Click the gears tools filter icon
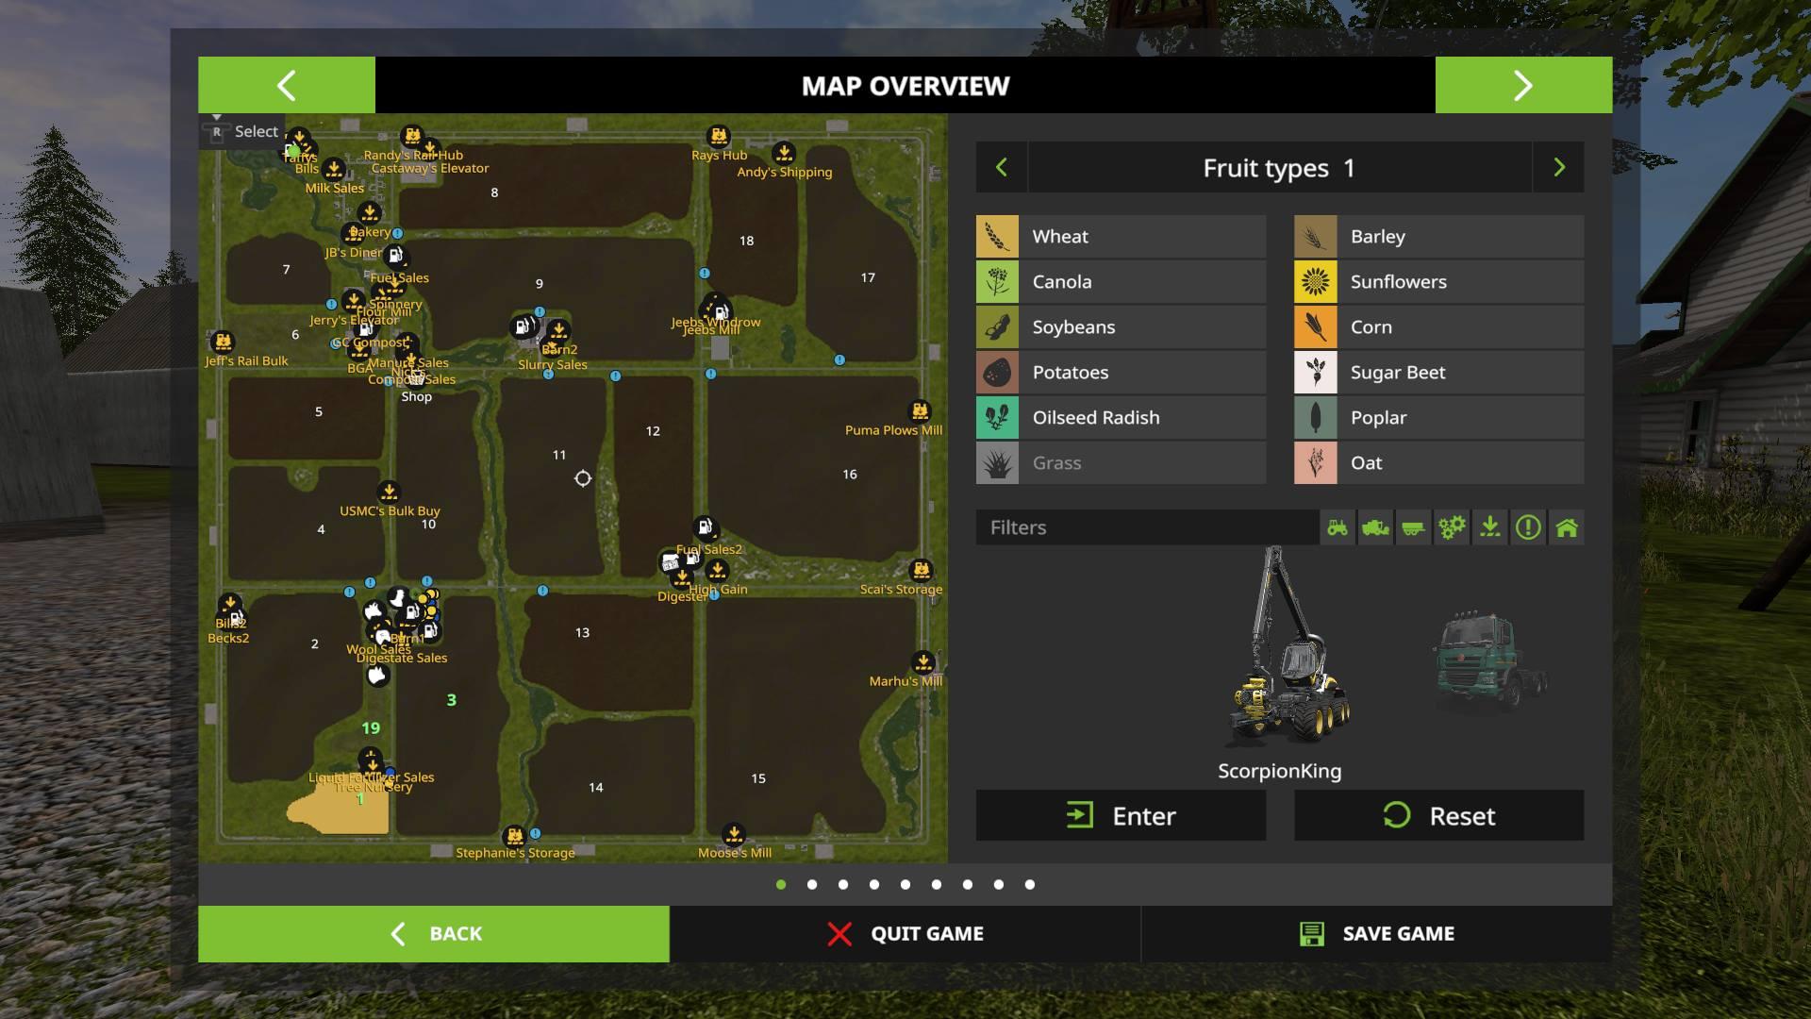 1452,527
